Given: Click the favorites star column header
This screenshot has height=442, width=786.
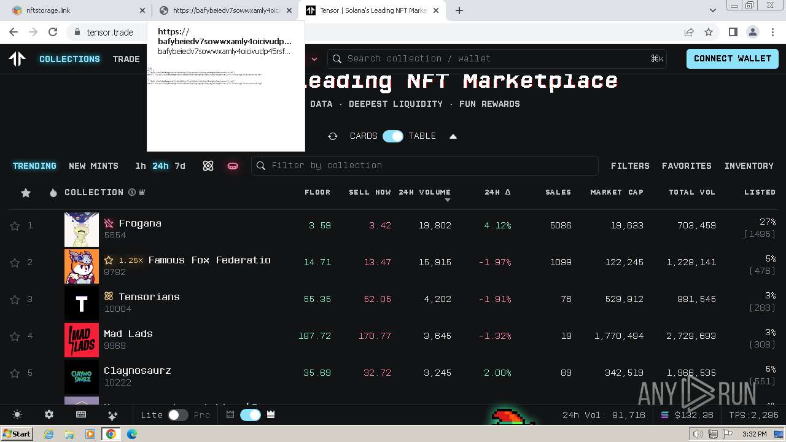Looking at the screenshot, I should click(x=26, y=193).
